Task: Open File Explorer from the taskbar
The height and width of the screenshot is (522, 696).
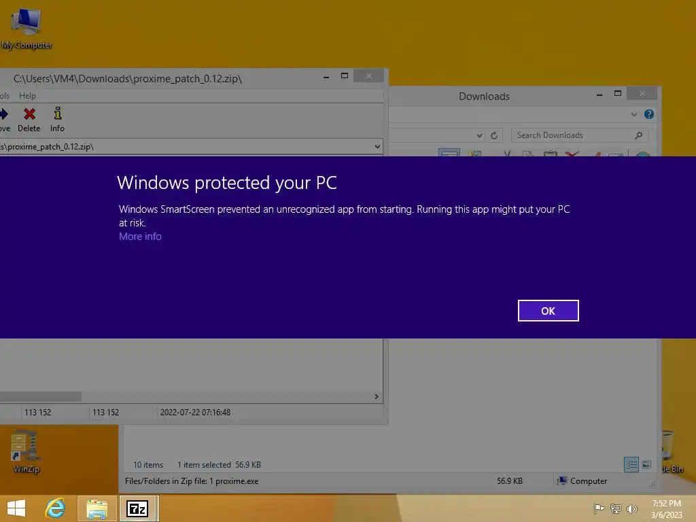Action: 97,508
